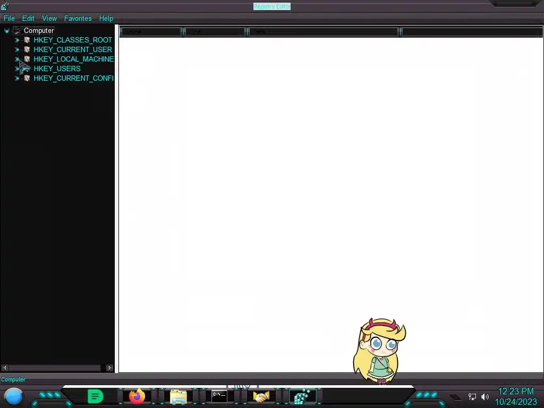544x408 pixels.
Task: Click the Type column header
Action: (x=215, y=32)
